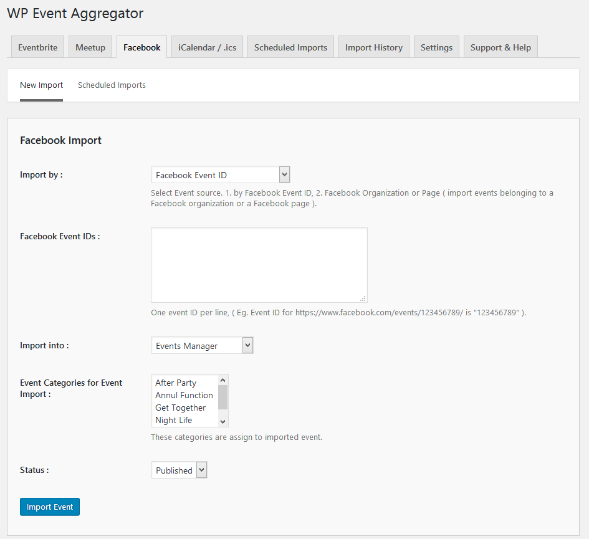Go to Scheduled Imports main tab

(290, 47)
